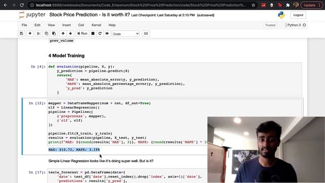
Task: Click inside the tesla_forecast code cell
Action: tap(127, 176)
